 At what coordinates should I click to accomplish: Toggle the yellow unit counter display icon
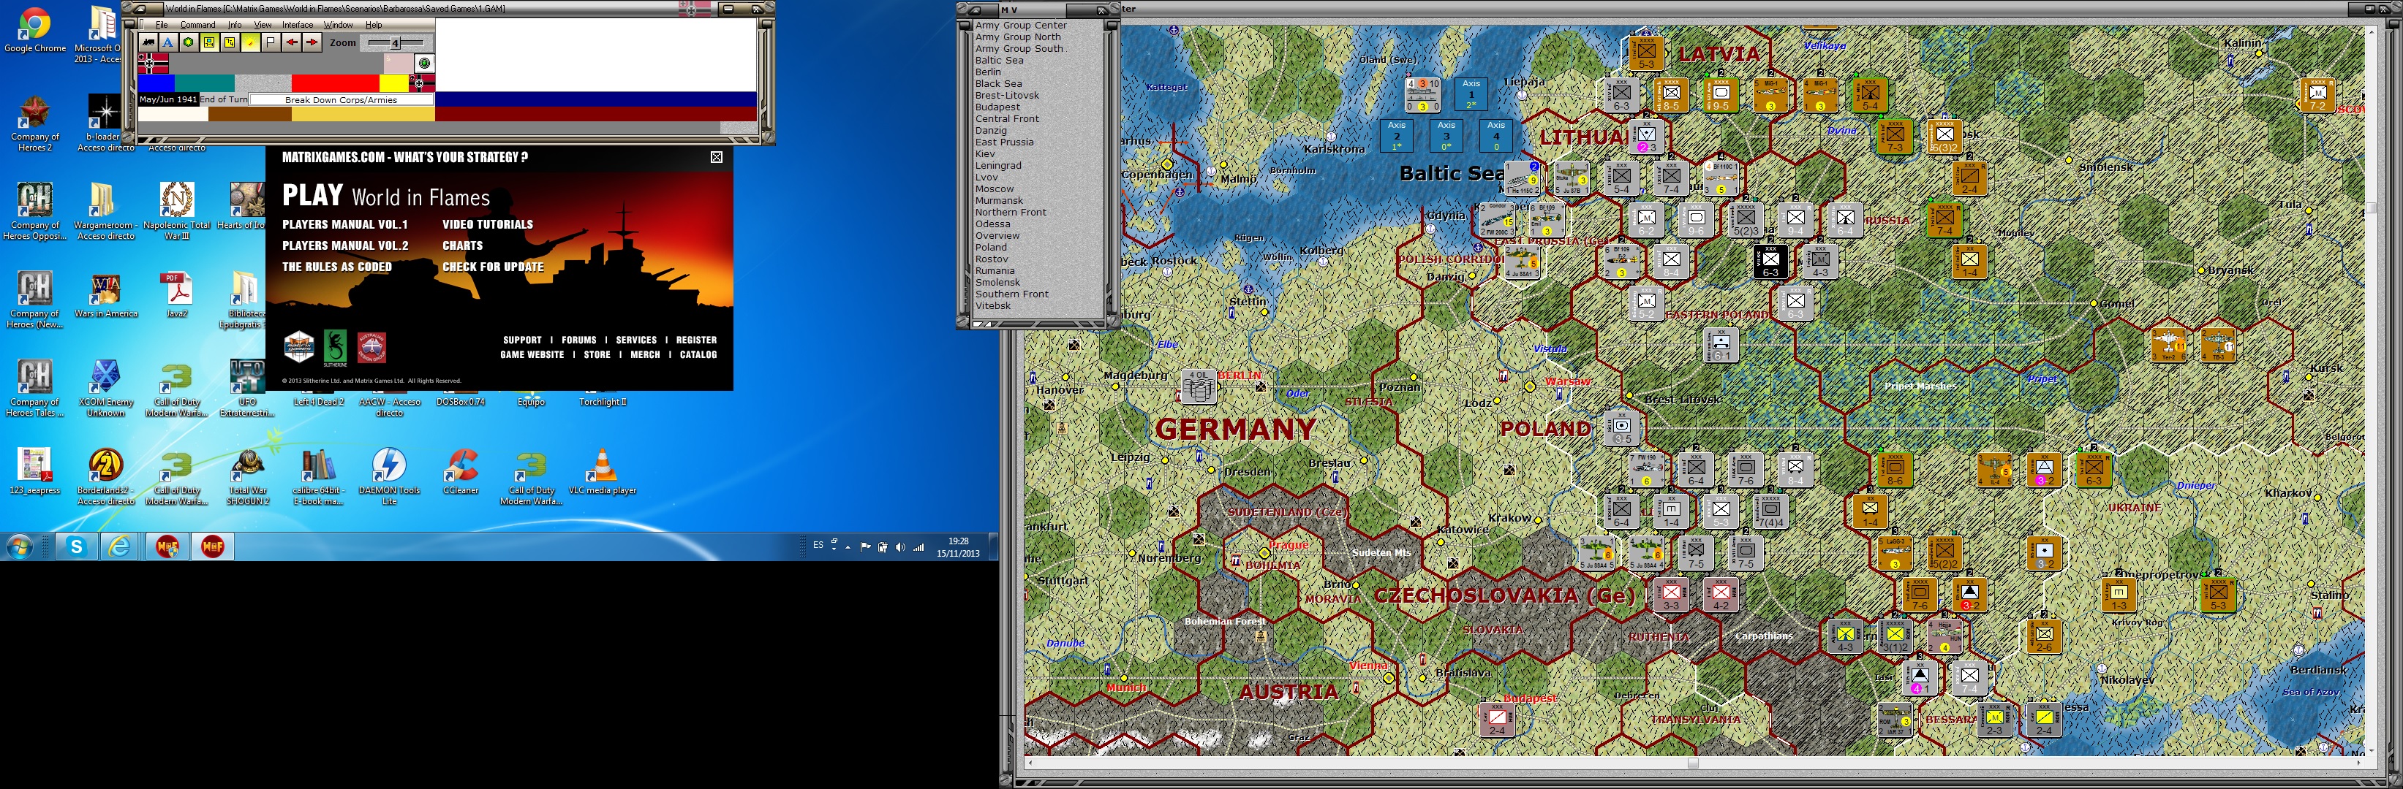[x=209, y=42]
